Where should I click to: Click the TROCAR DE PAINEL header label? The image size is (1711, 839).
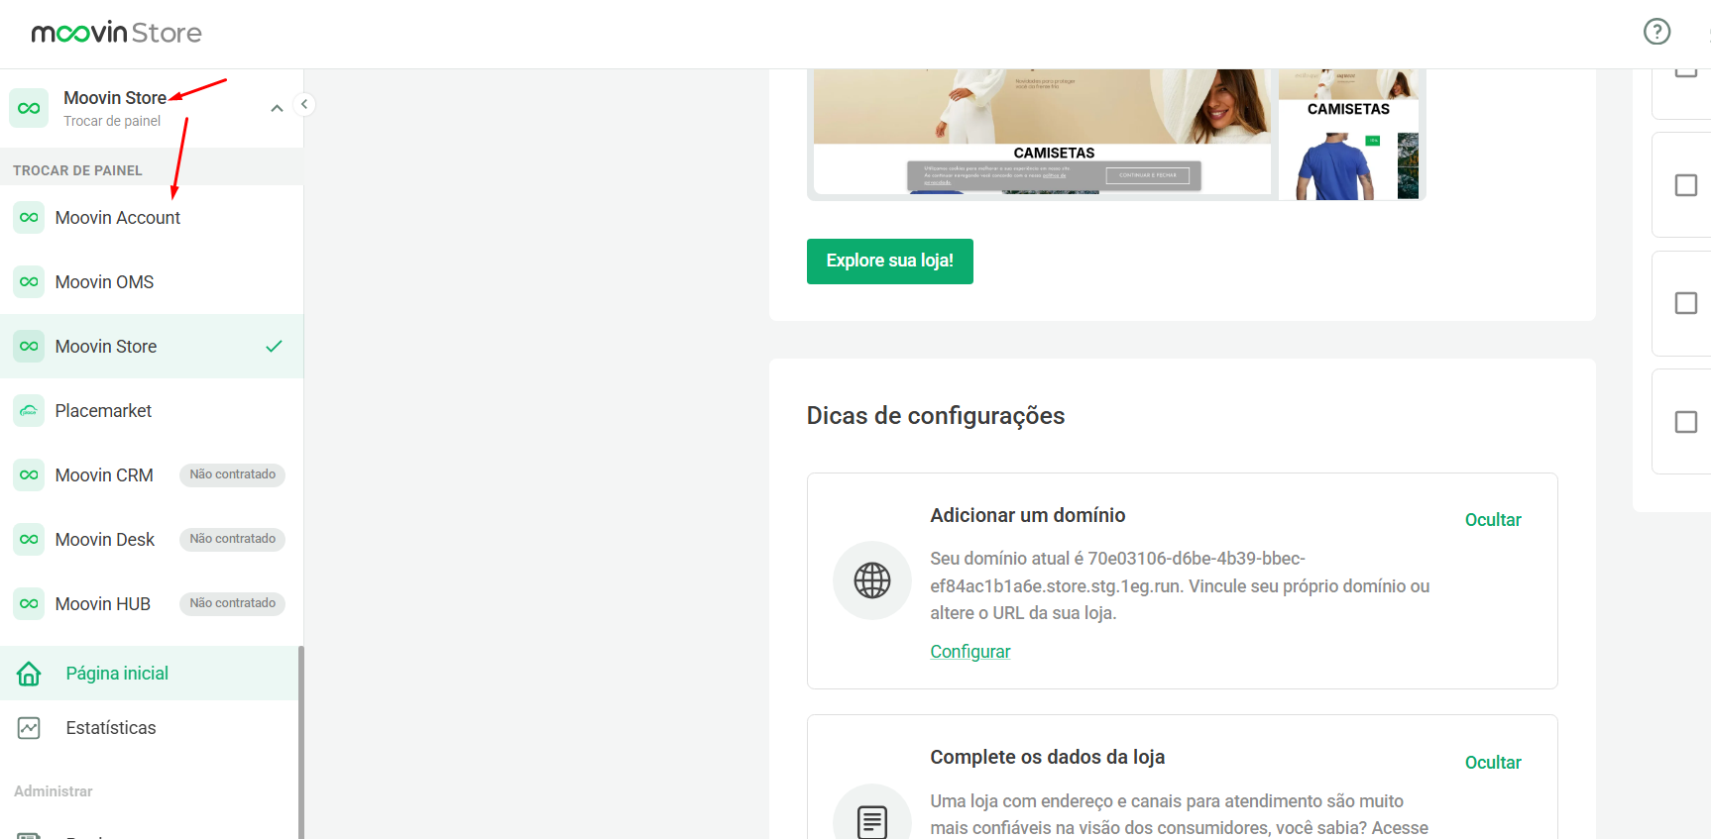click(x=77, y=170)
